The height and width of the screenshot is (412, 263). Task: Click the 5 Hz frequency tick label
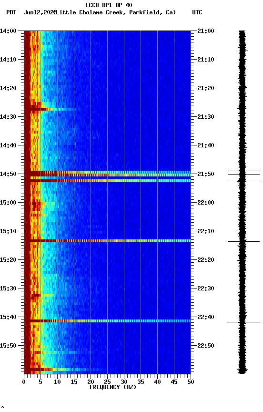pos(40,382)
